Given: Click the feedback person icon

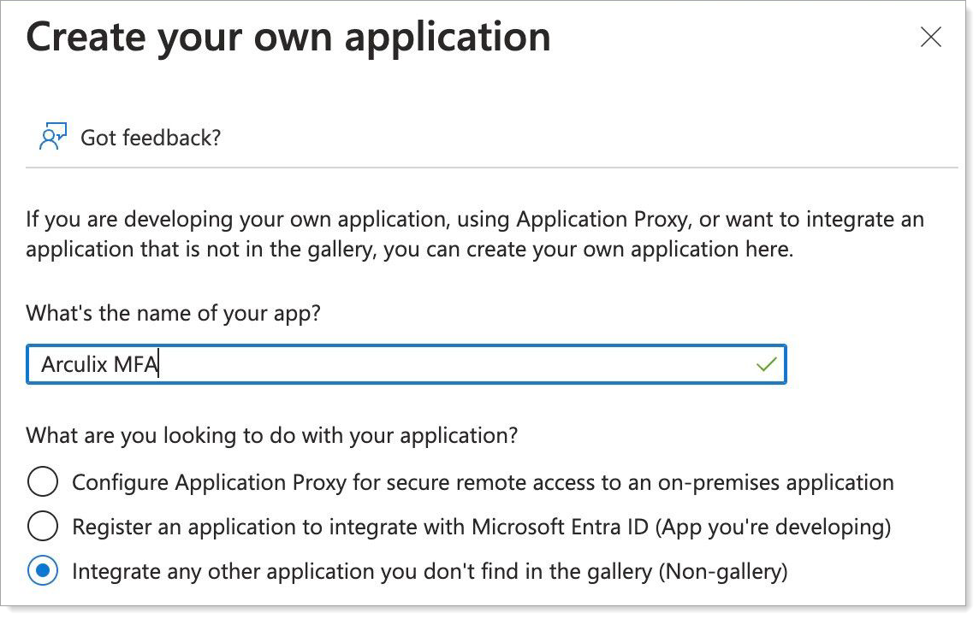Looking at the screenshot, I should click(52, 137).
